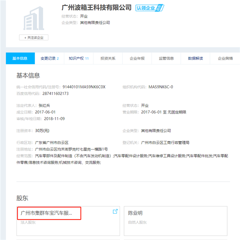
Task: Click credit code 91440101MA59NK6C0X
Action: 84,87
